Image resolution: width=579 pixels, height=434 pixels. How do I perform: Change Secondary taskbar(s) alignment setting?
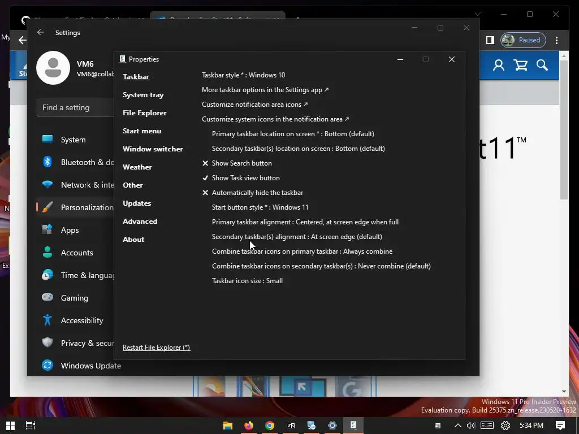point(297,237)
